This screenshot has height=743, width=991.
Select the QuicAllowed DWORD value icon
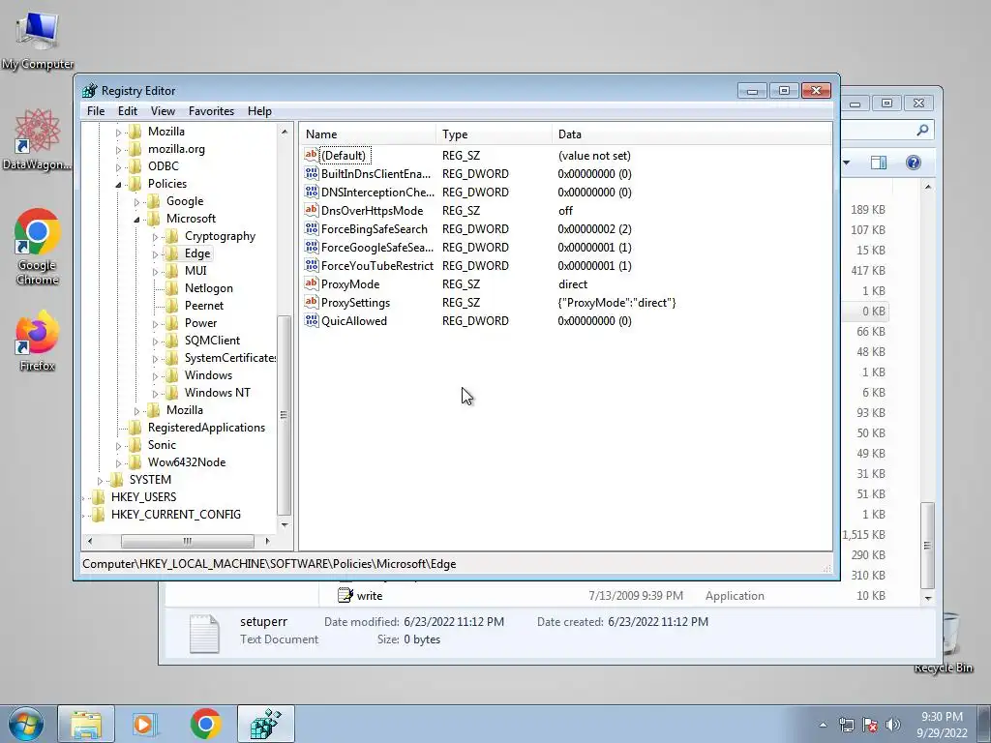point(311,320)
